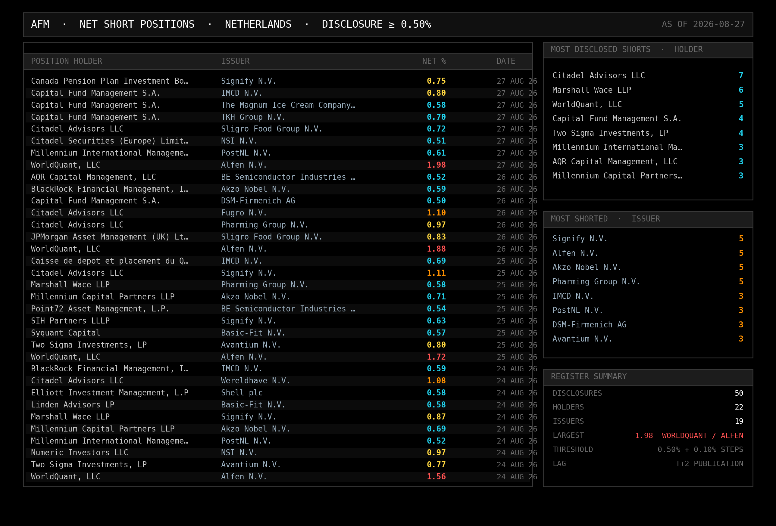The height and width of the screenshot is (526, 776).
Task: Click The Magnum Ice Cream Company issuer
Action: click(x=288, y=105)
